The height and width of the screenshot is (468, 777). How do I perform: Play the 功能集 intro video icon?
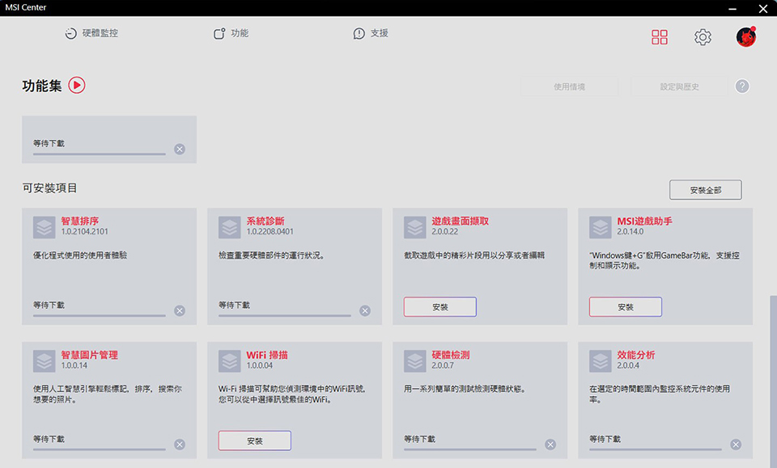[77, 85]
